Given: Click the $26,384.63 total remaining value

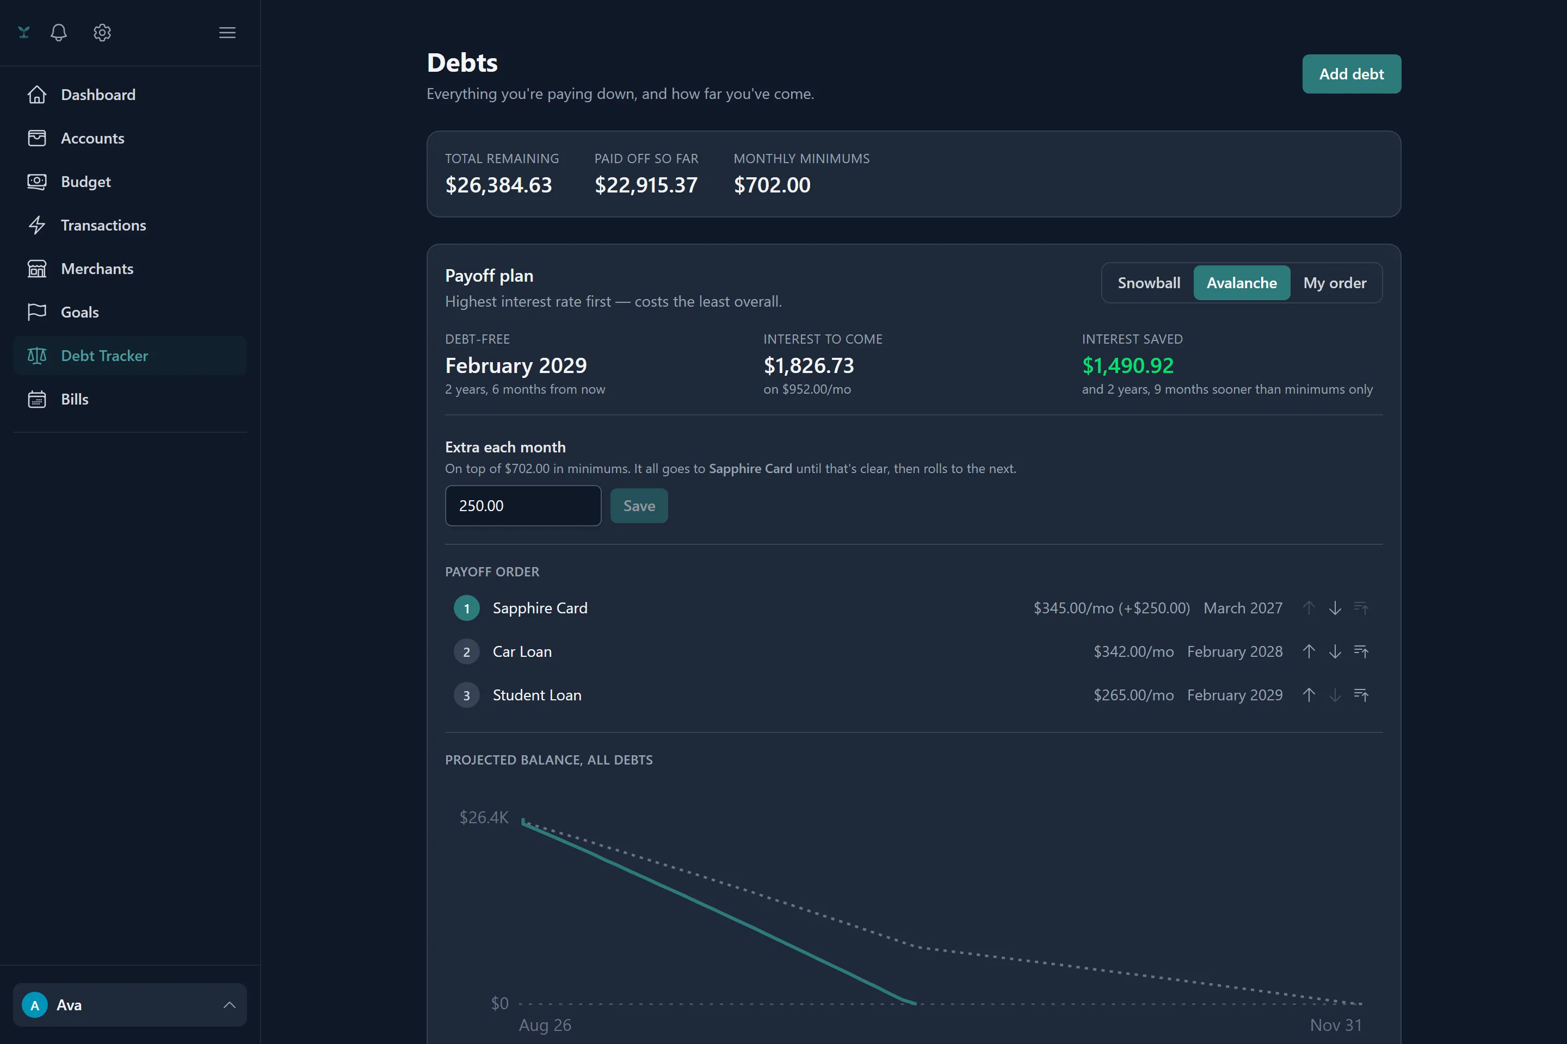Looking at the screenshot, I should tap(498, 185).
